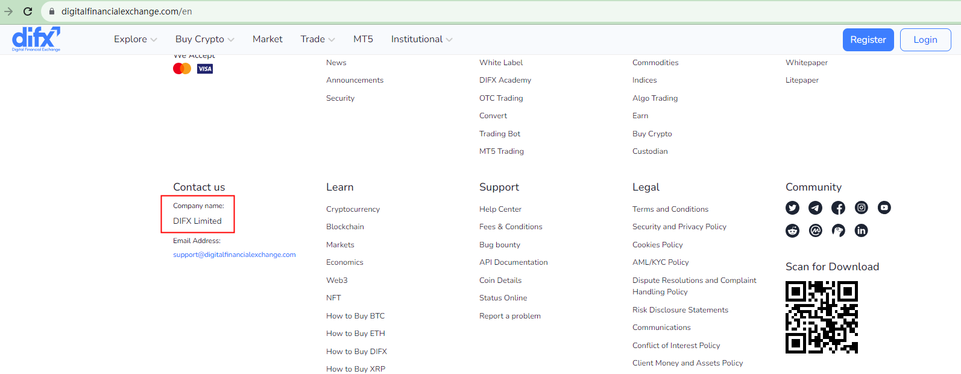Open the Commodities link
Image resolution: width=961 pixels, height=374 pixels.
[x=655, y=63]
